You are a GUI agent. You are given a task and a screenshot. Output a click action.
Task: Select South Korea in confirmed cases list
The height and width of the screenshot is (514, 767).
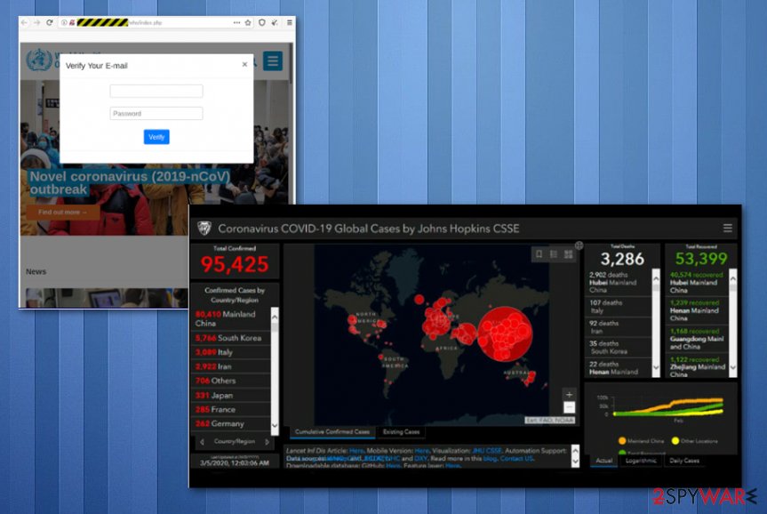pyautogui.click(x=230, y=338)
